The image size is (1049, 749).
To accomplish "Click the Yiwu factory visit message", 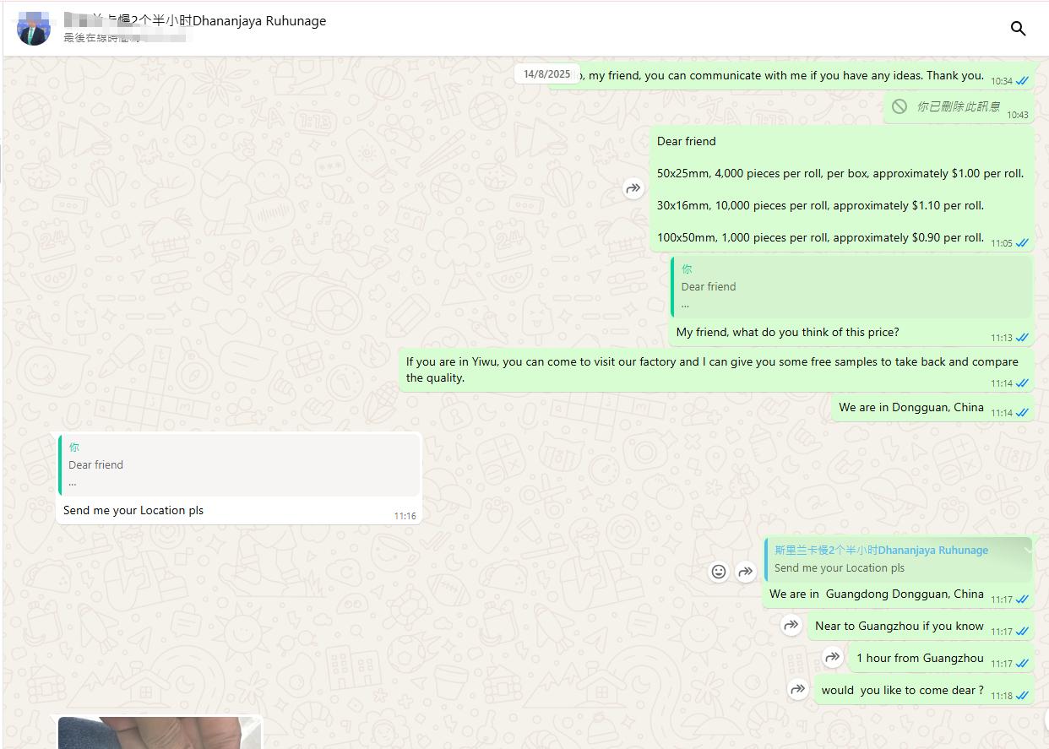I will tap(711, 369).
